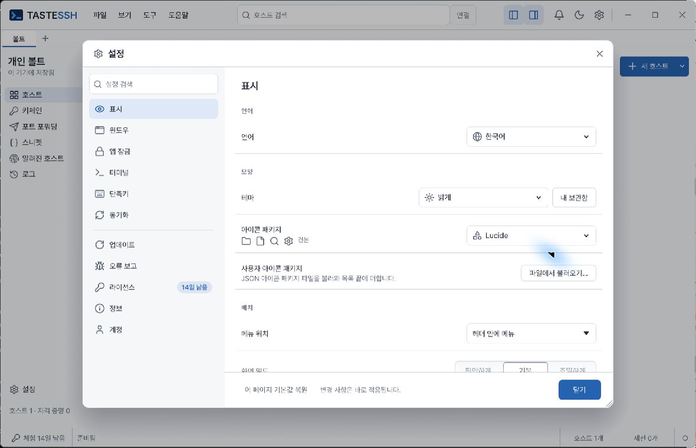Focus the 호스트 검색 search field
Viewport: 696px width, 448px height.
[343, 15]
